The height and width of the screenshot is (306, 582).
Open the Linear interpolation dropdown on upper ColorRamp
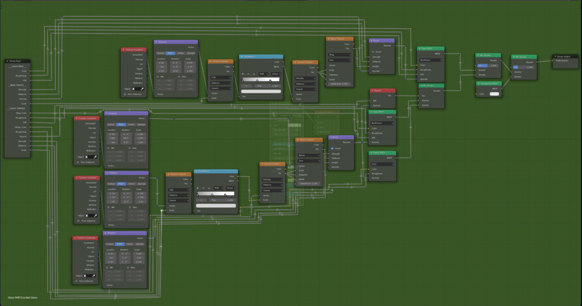276,74
